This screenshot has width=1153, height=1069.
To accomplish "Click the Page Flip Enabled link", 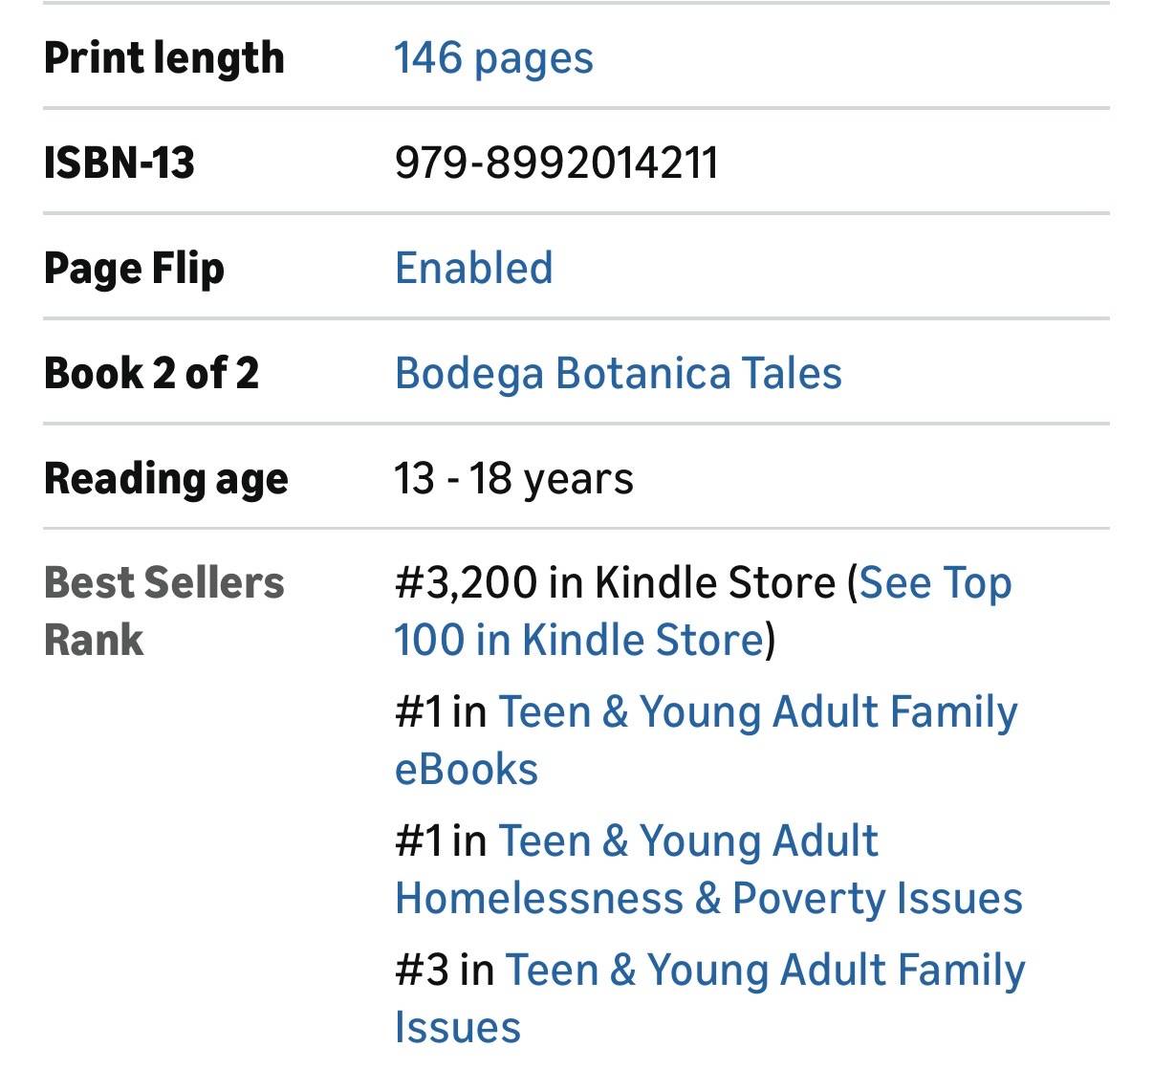I will pyautogui.click(x=474, y=268).
